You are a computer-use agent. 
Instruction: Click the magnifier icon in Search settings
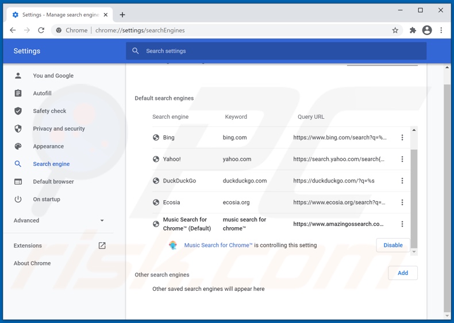[x=135, y=51]
